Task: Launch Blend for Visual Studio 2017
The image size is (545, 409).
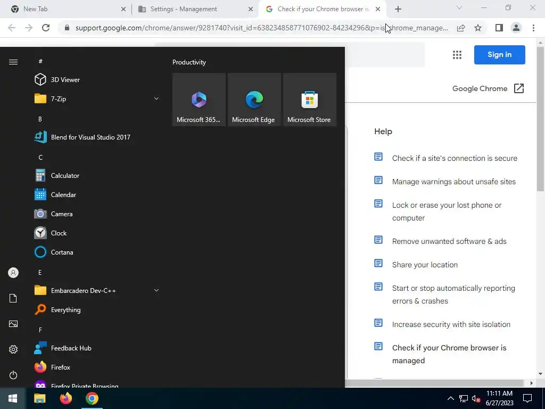Action: pyautogui.click(x=82, y=137)
